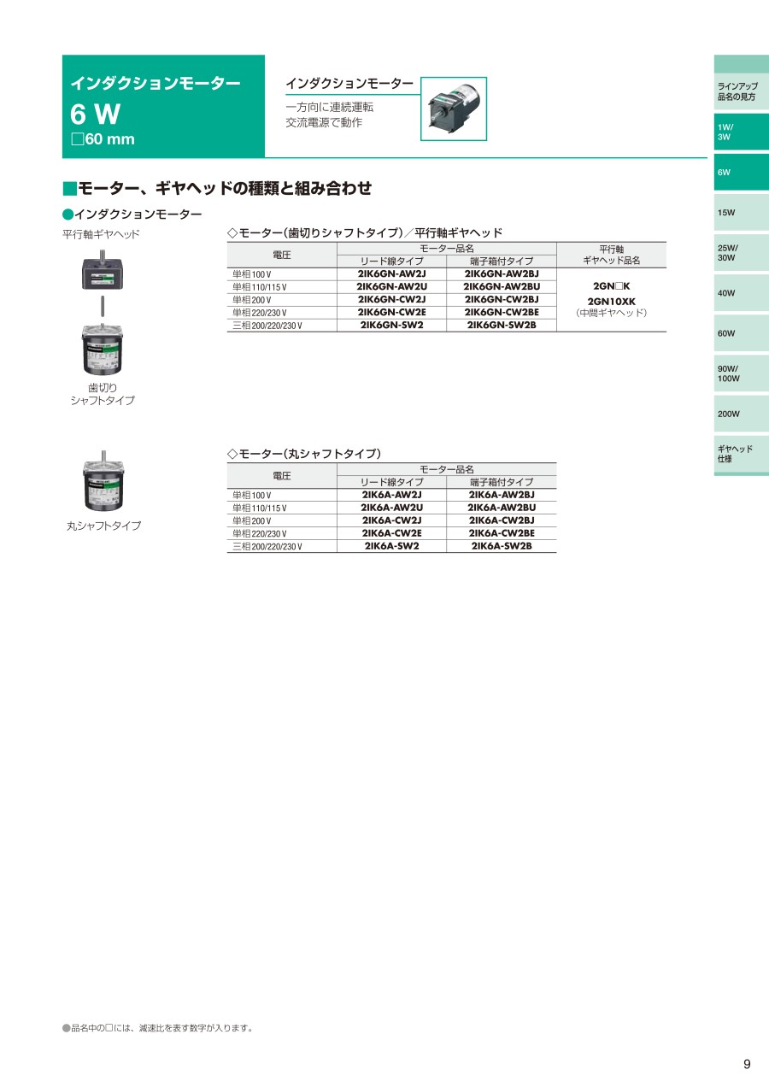
Task: Click the induction motor photo in header
Action: pyautogui.click(x=453, y=109)
